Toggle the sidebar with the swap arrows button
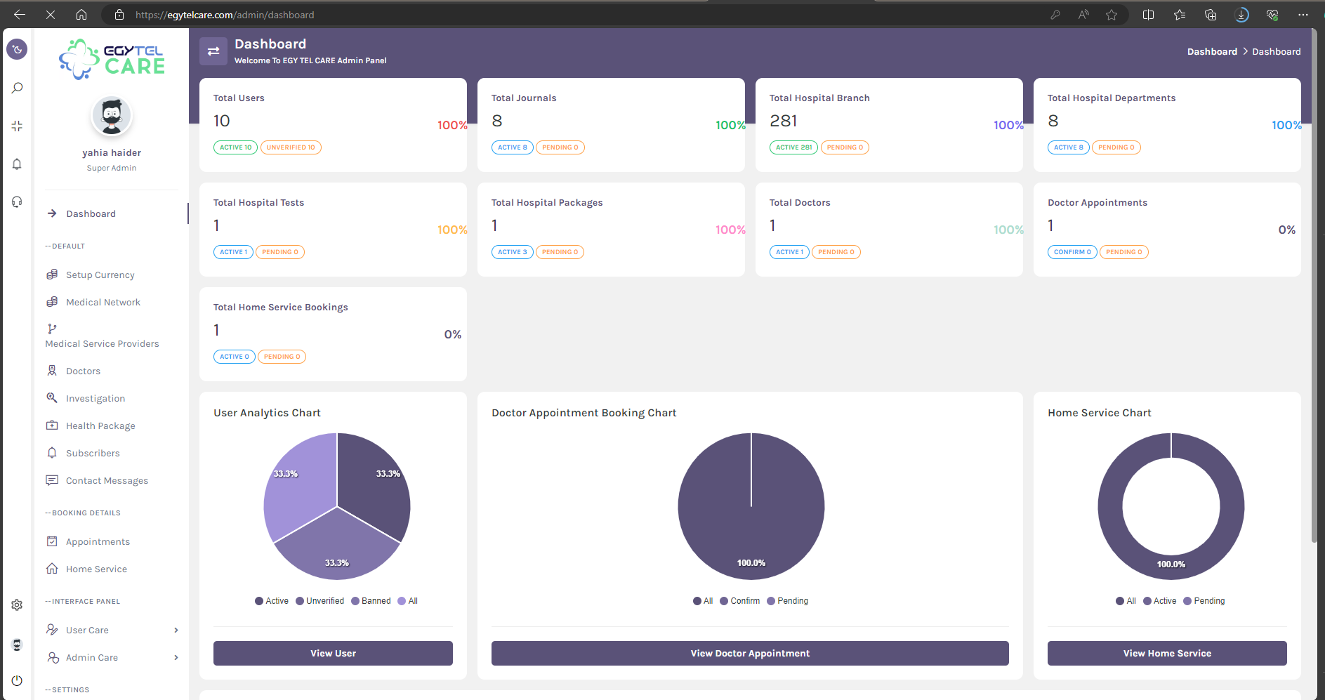 pyautogui.click(x=213, y=51)
